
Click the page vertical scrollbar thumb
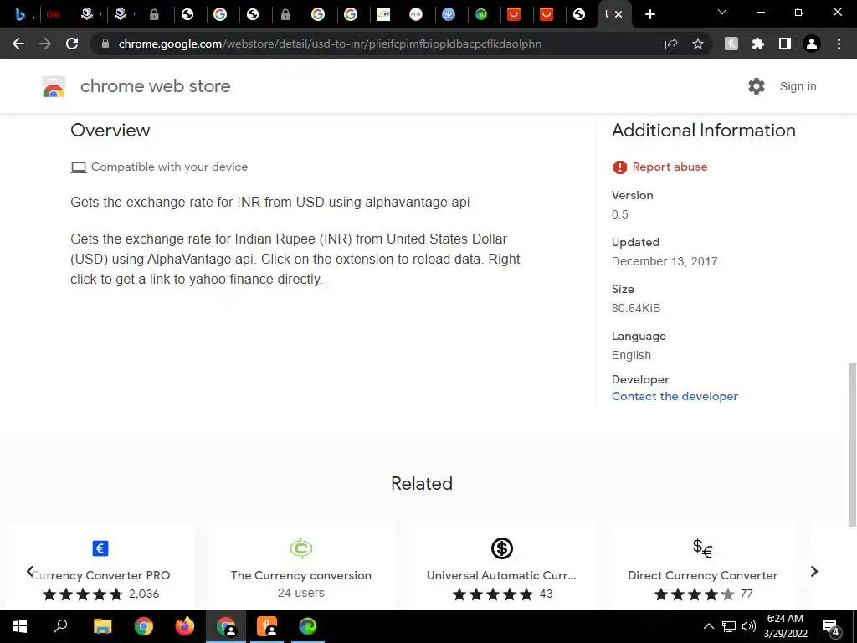(851, 444)
